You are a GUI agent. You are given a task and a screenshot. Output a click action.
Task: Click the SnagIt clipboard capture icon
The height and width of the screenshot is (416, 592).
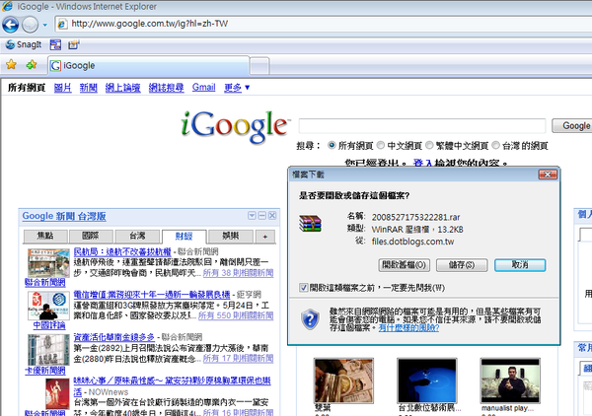[74, 44]
